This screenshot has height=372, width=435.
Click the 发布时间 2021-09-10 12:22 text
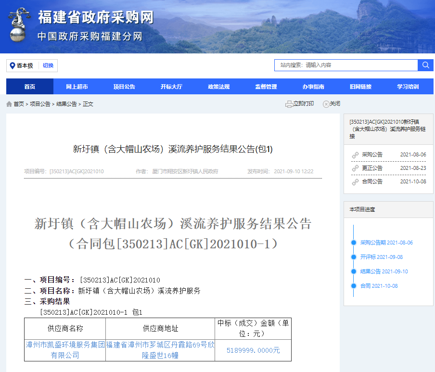(280, 171)
